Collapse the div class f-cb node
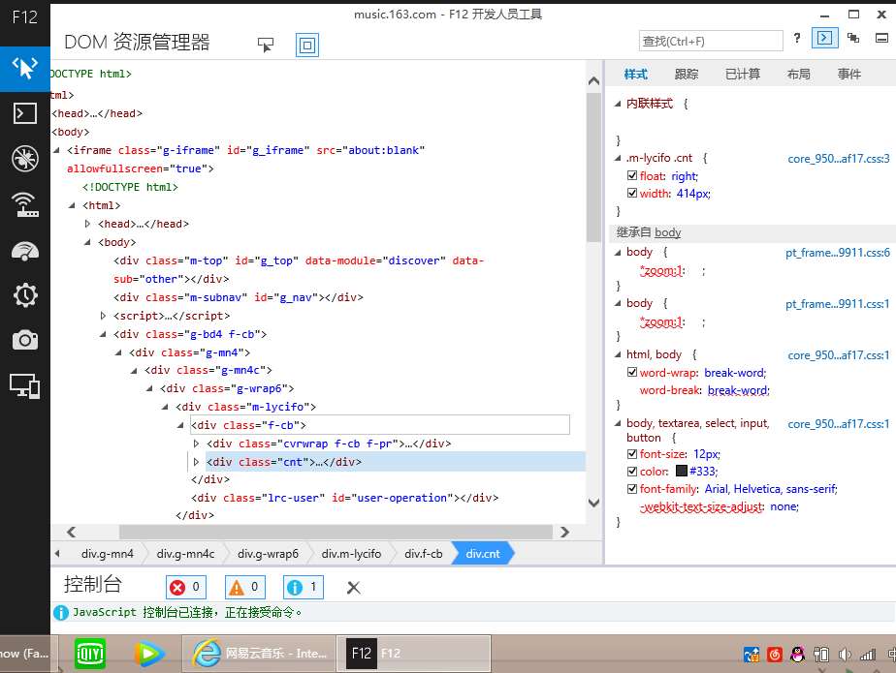Viewport: 896px width, 673px height. click(180, 425)
